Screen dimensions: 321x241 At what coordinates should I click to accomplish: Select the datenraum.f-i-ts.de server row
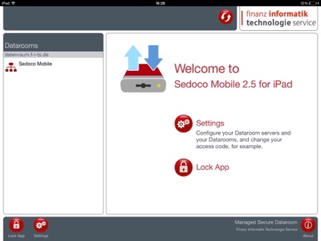pos(53,55)
